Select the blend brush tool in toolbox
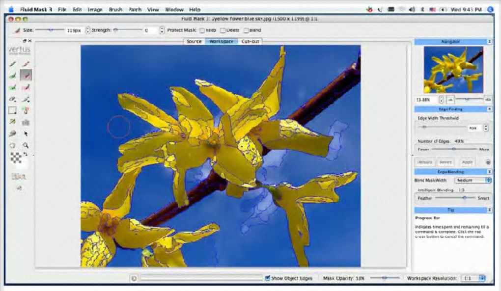Image resolution: width=501 pixels, height=291 pixels. (x=26, y=99)
